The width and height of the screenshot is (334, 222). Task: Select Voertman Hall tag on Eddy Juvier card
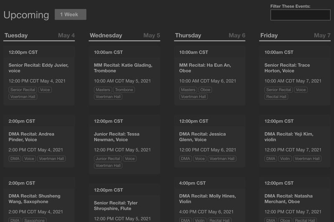tap(23, 97)
